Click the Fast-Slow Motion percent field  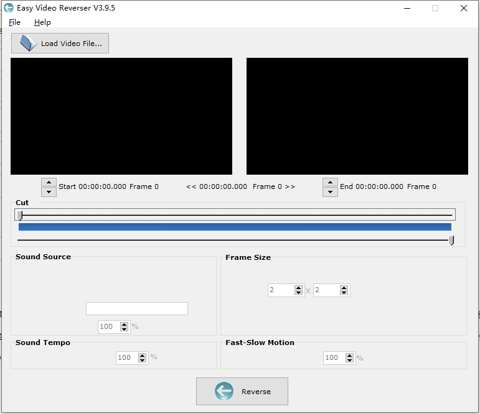334,357
